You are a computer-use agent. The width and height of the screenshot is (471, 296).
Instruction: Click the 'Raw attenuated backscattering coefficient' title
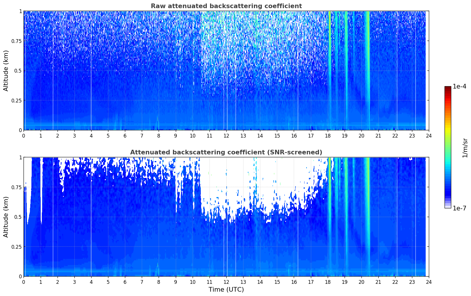tap(226, 6)
